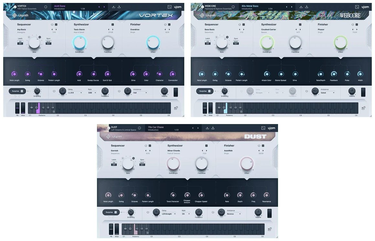
Task: Go to next Synthesizer preset after Toxic Storm
Action: tap(112, 30)
